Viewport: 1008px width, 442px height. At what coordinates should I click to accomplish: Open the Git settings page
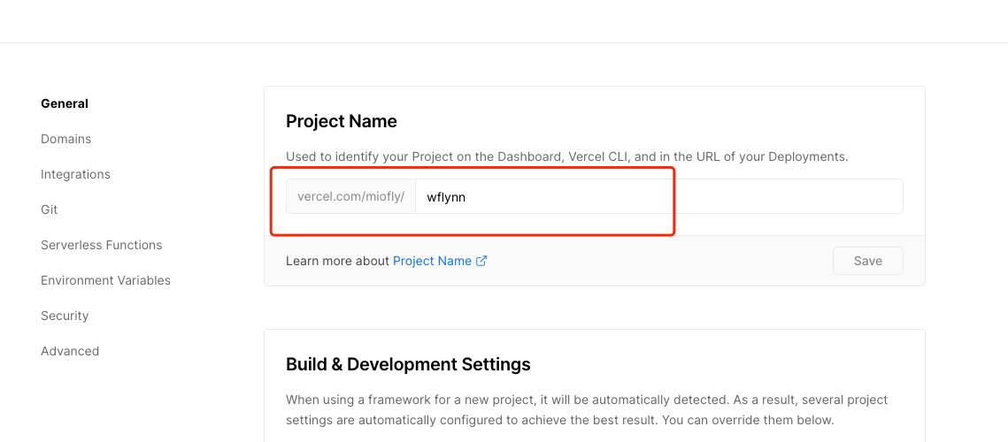[x=49, y=210]
